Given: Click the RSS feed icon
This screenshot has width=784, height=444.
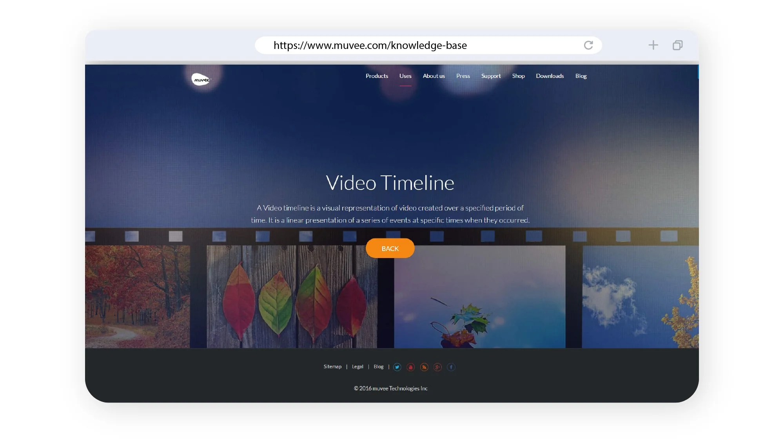Looking at the screenshot, I should point(424,367).
